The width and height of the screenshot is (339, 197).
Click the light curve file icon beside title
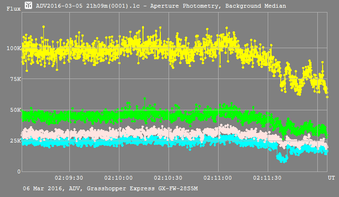point(28,6)
